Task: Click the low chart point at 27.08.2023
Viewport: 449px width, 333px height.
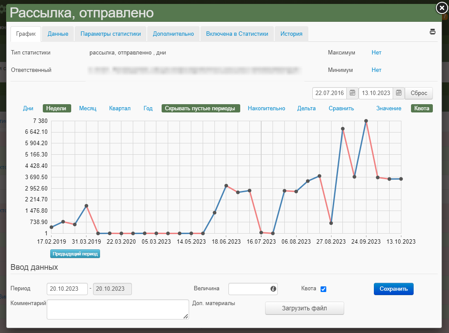Action: tap(331, 223)
